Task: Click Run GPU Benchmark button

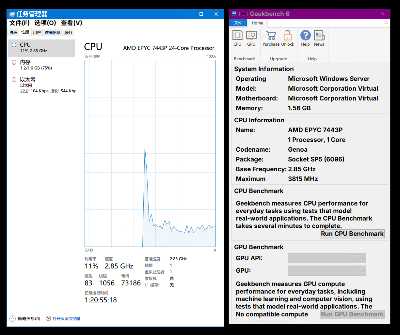Action: pyautogui.click(x=352, y=314)
